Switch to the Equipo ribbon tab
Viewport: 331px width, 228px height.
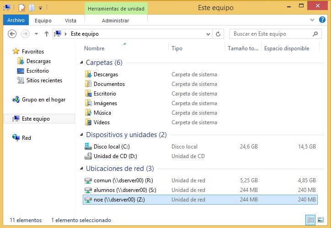coord(43,21)
